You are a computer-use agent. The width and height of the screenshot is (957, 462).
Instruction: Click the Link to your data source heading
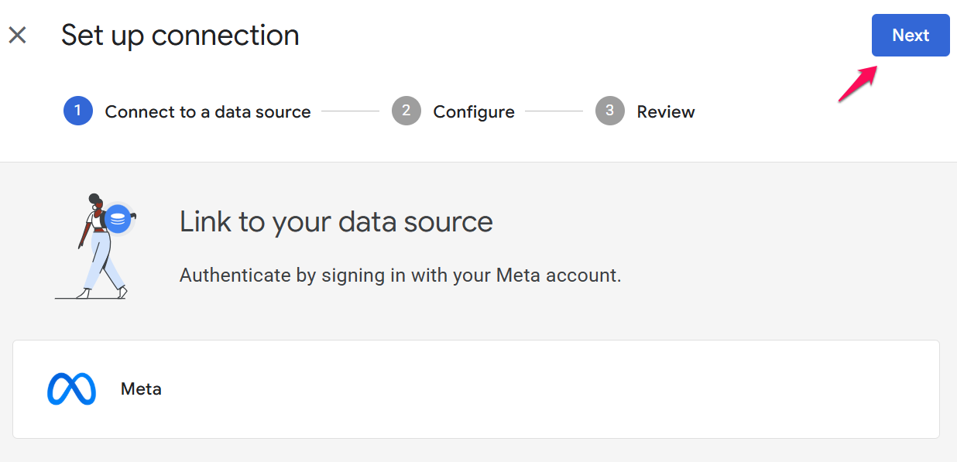(336, 222)
